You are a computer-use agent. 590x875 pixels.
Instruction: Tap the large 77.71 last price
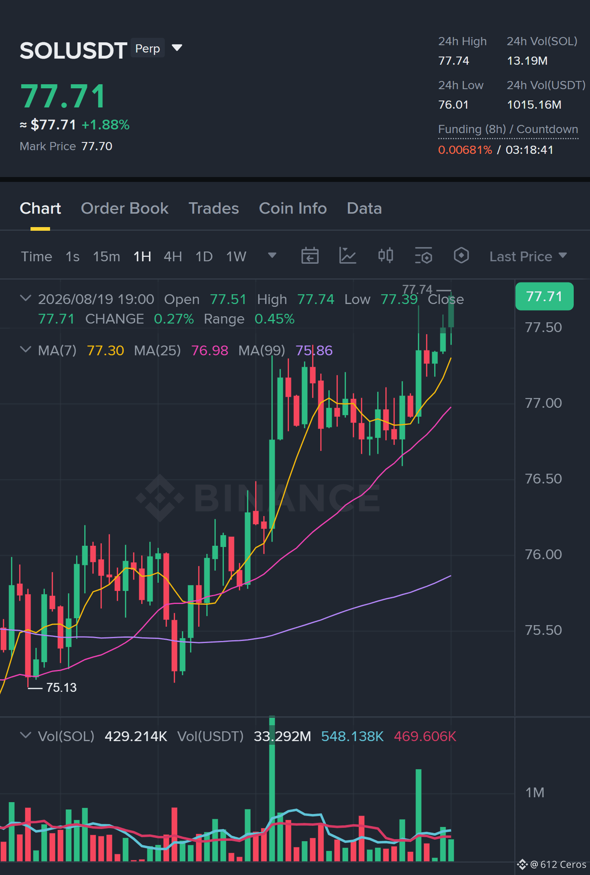click(x=63, y=96)
